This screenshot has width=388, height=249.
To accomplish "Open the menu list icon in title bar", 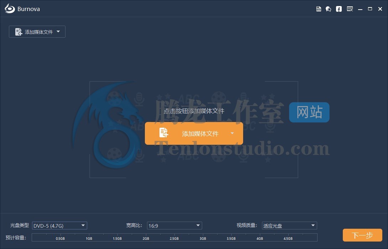I will click(350, 9).
